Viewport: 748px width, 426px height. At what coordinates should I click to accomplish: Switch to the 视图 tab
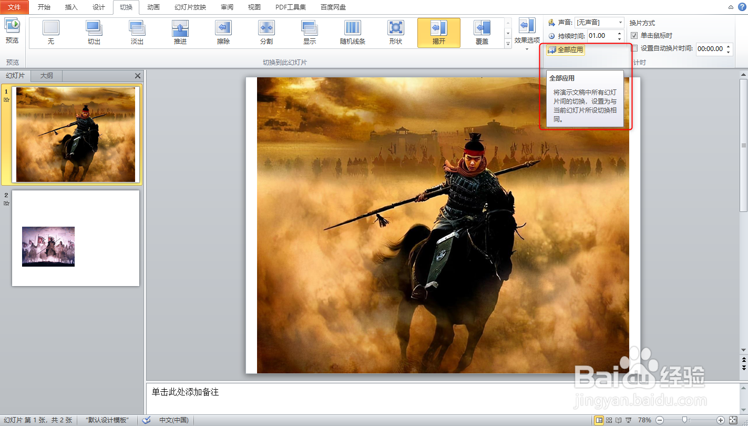coord(254,7)
